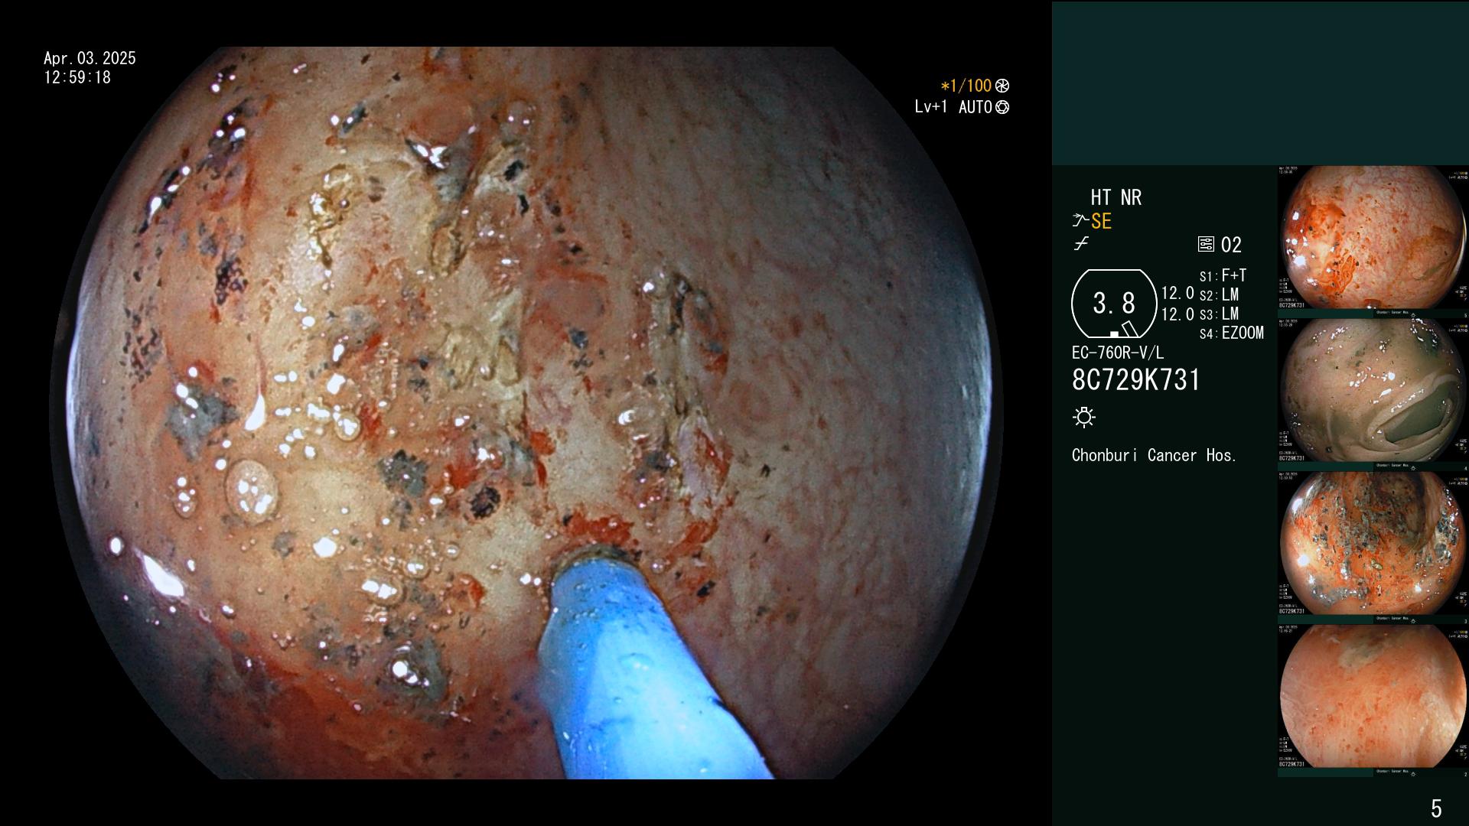Click the color enhancement icon below SE
The image size is (1469, 826).
(1081, 244)
